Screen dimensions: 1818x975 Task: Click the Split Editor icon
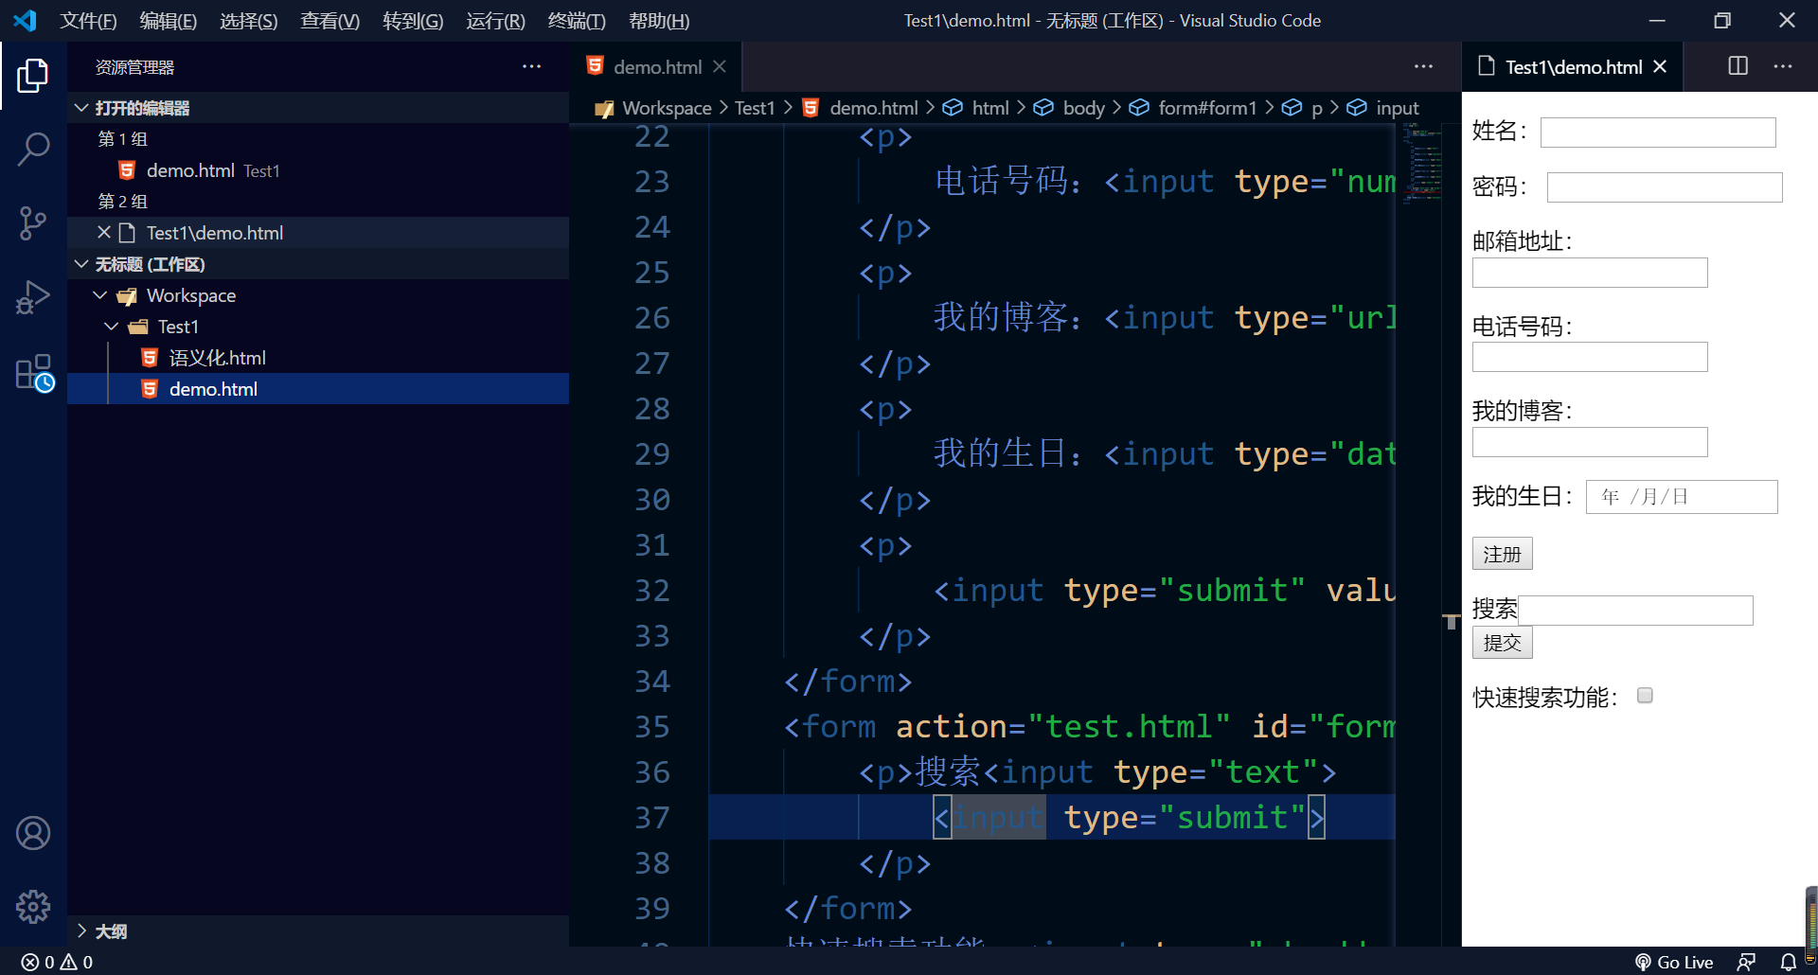pos(1738,66)
